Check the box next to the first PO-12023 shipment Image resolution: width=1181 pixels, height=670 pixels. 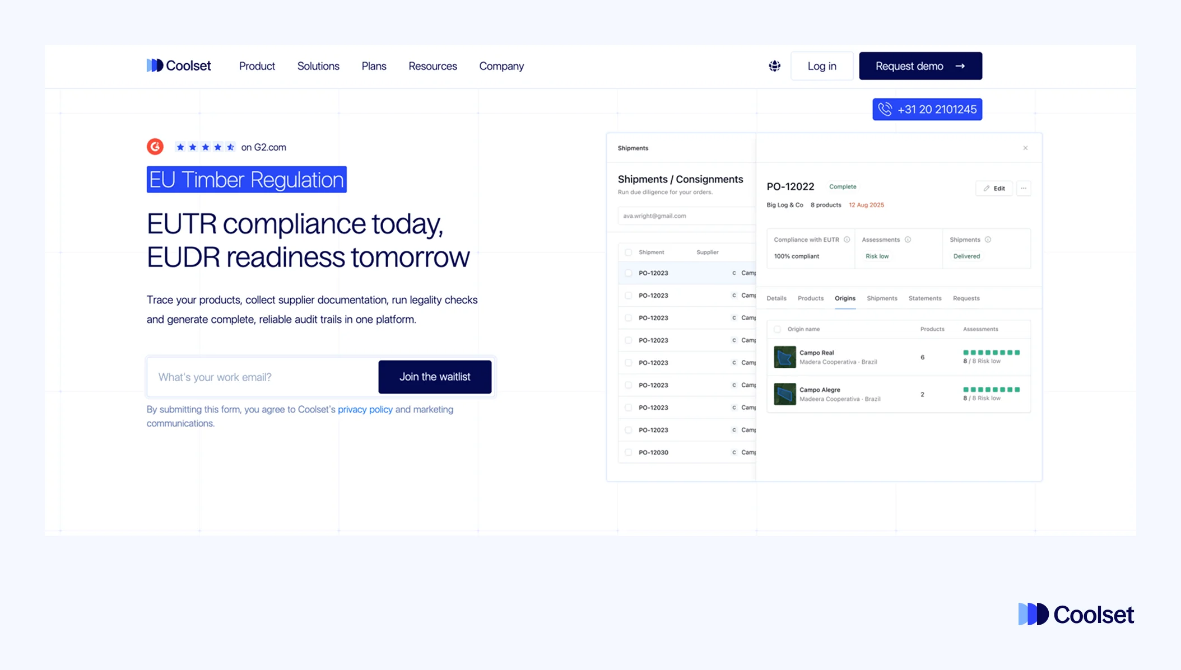(627, 273)
